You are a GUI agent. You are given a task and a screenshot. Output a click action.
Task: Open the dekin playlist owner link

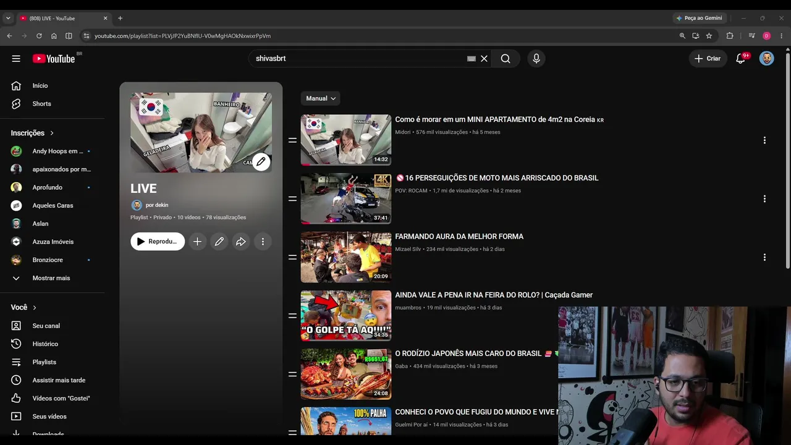(157, 205)
